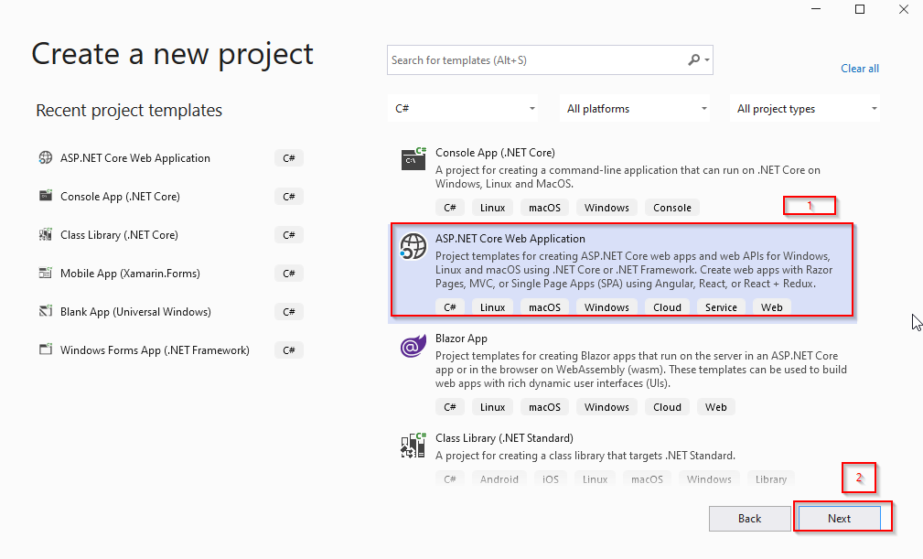Click the Blank App (Universal Windows) icon
The width and height of the screenshot is (923, 559).
[45, 311]
